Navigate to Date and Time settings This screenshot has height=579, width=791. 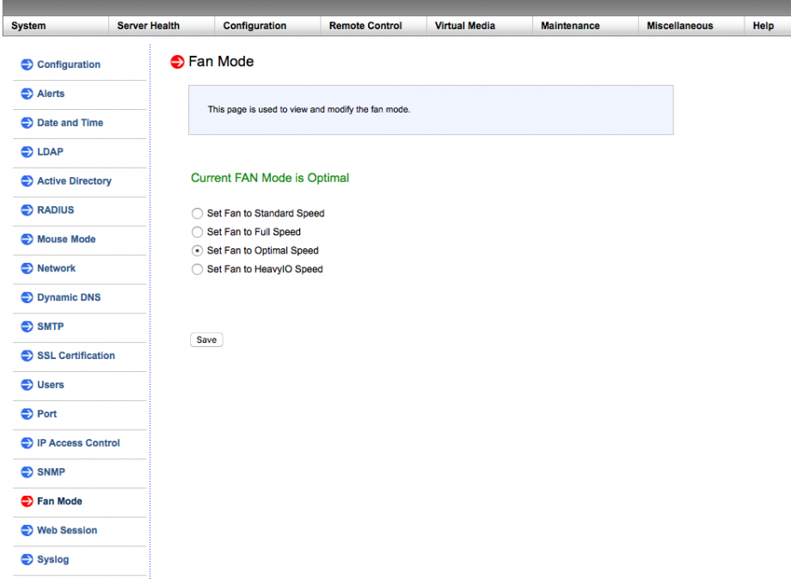(x=70, y=123)
